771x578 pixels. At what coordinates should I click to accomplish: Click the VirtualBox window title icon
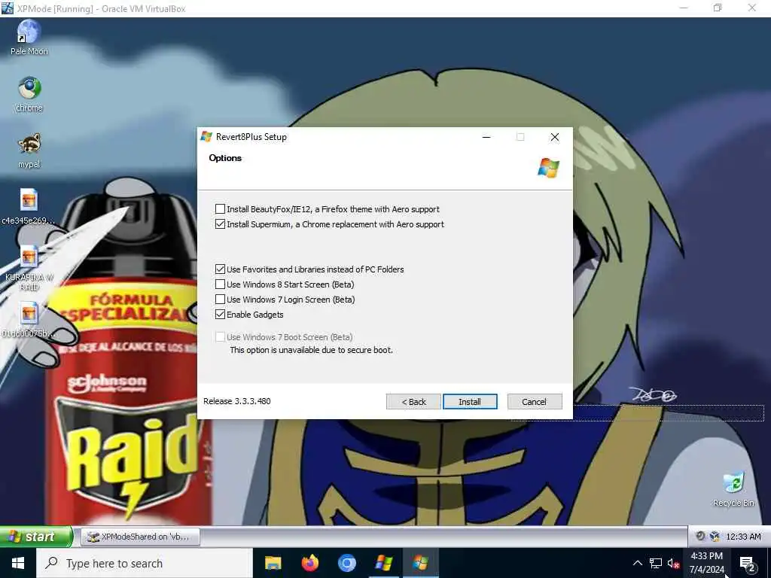tap(8, 8)
